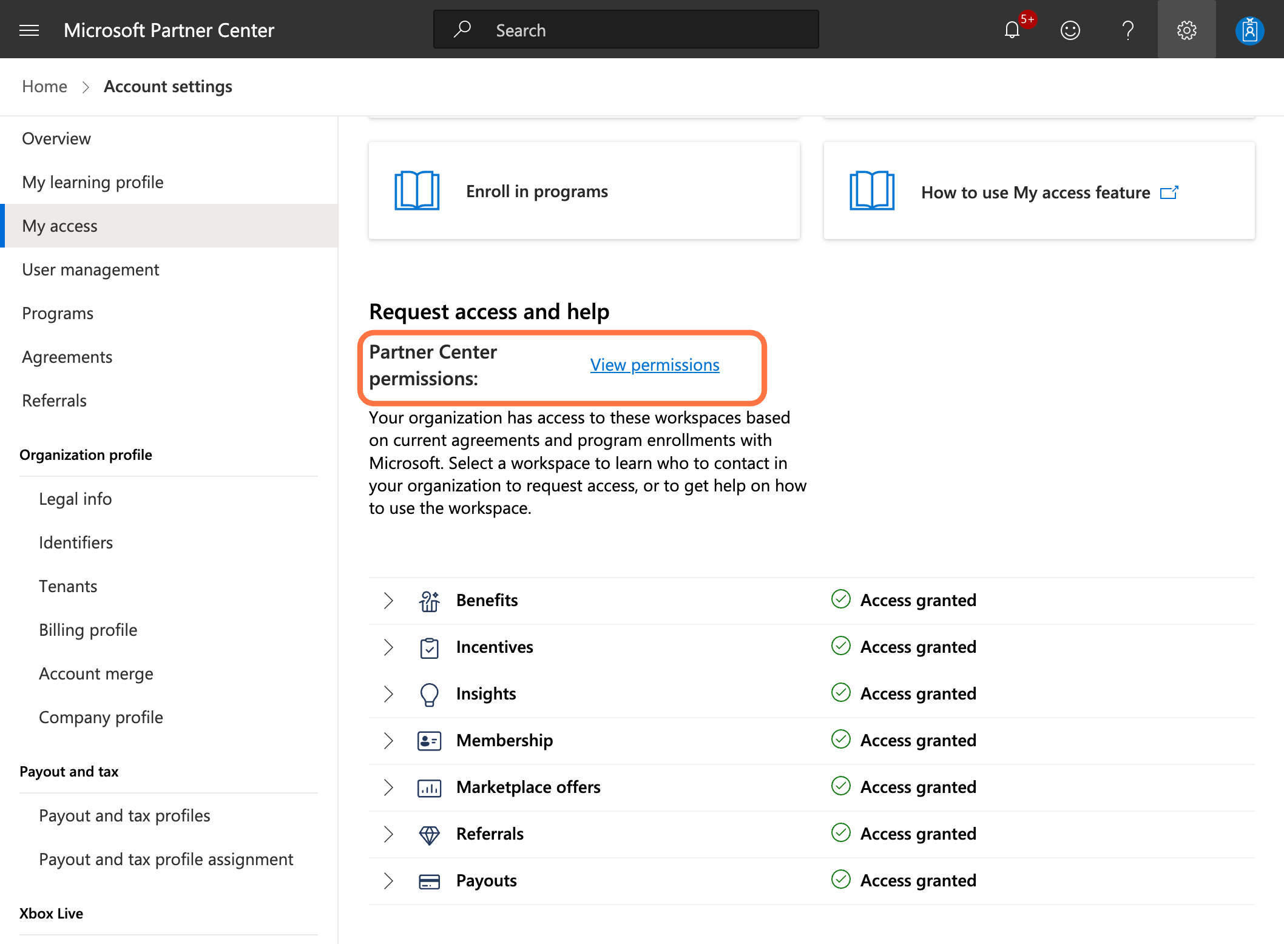The width and height of the screenshot is (1284, 944).
Task: Open Referrals in the sidebar
Action: [x=169, y=400]
